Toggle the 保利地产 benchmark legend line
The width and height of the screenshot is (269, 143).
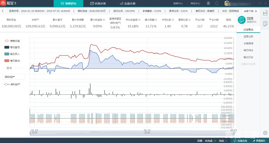[12, 84]
